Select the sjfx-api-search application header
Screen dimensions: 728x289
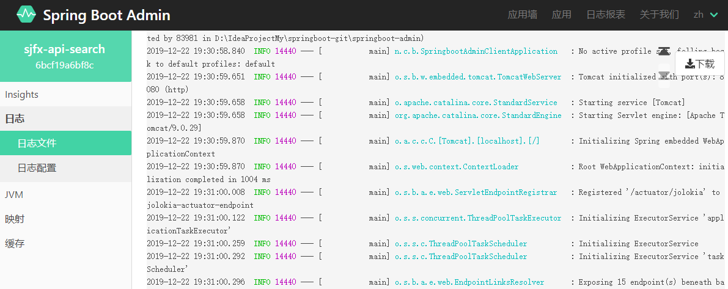tap(65, 56)
